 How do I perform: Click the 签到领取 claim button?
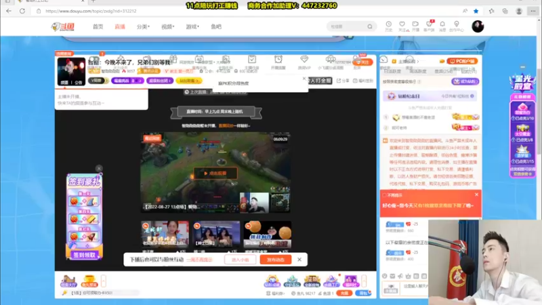tap(84, 256)
